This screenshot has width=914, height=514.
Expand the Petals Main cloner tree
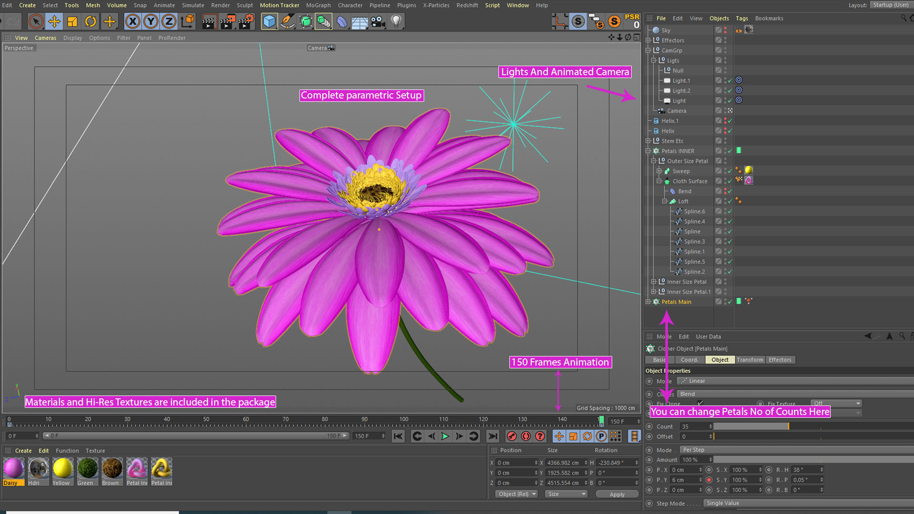pyautogui.click(x=648, y=302)
